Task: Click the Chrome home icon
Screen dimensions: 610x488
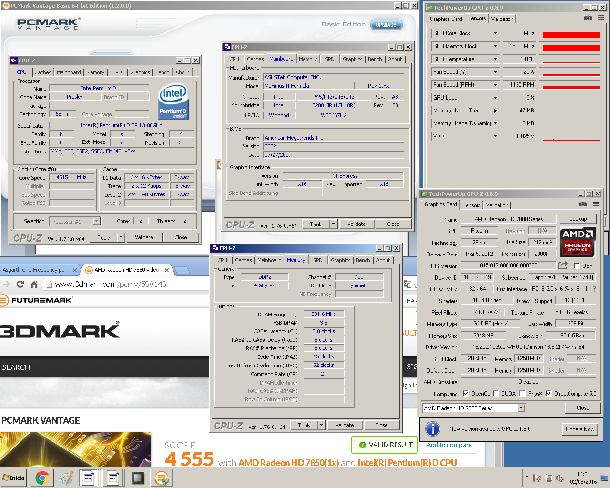Action: tap(34, 284)
